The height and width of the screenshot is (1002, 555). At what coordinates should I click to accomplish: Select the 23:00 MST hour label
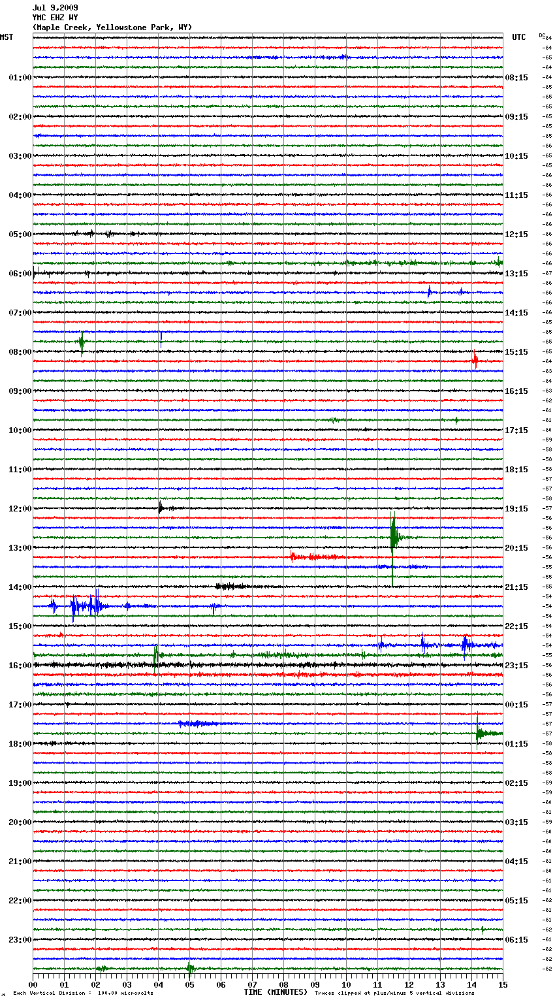pos(20,940)
